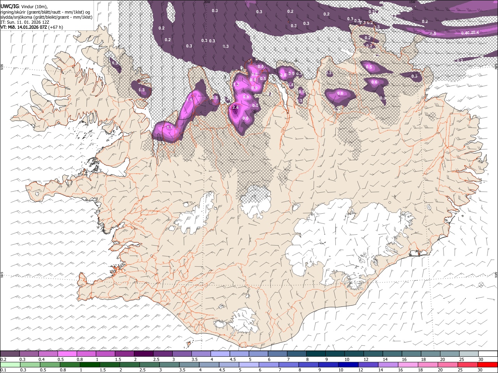This screenshot has width=498, height=373.
Task: Click deep blue rain swatch from 10 to 12
Action: click(x=348, y=365)
